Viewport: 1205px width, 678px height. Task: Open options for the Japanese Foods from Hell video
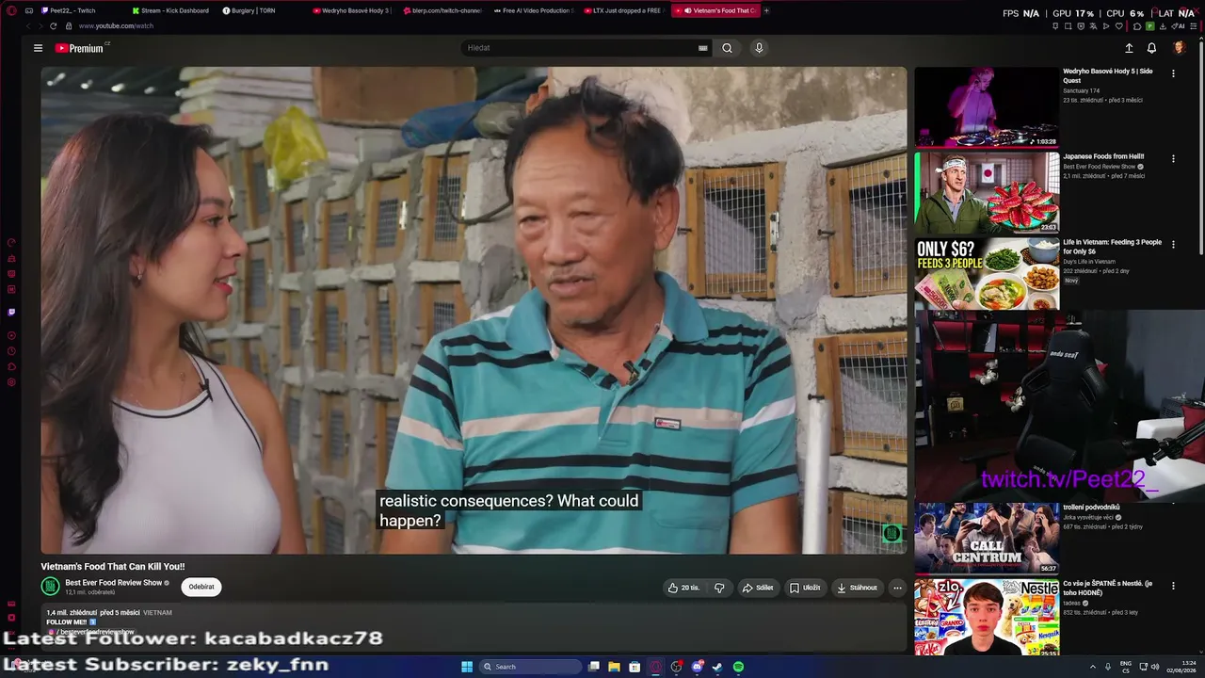1173,158
